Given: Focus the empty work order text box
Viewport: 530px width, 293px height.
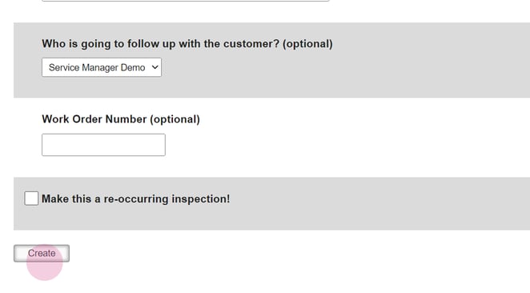Looking at the screenshot, I should [103, 145].
